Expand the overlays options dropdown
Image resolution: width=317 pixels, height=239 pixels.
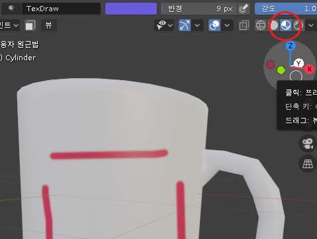pyautogui.click(x=227, y=25)
